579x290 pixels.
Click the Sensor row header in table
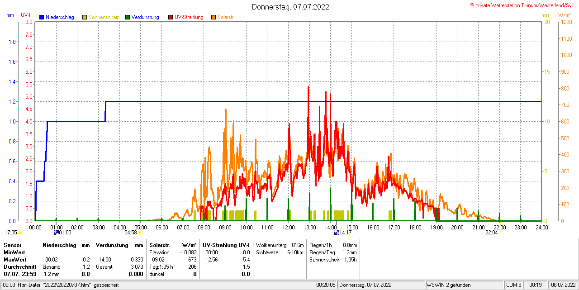12,245
